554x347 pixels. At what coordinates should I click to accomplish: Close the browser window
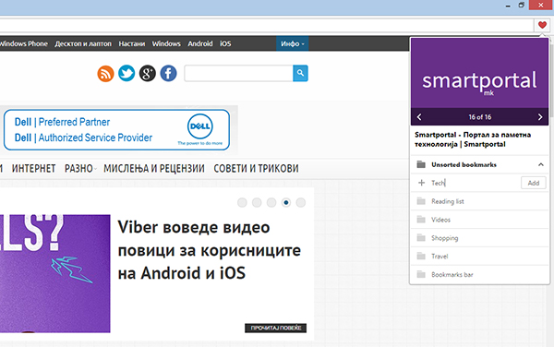pyautogui.click(x=540, y=5)
